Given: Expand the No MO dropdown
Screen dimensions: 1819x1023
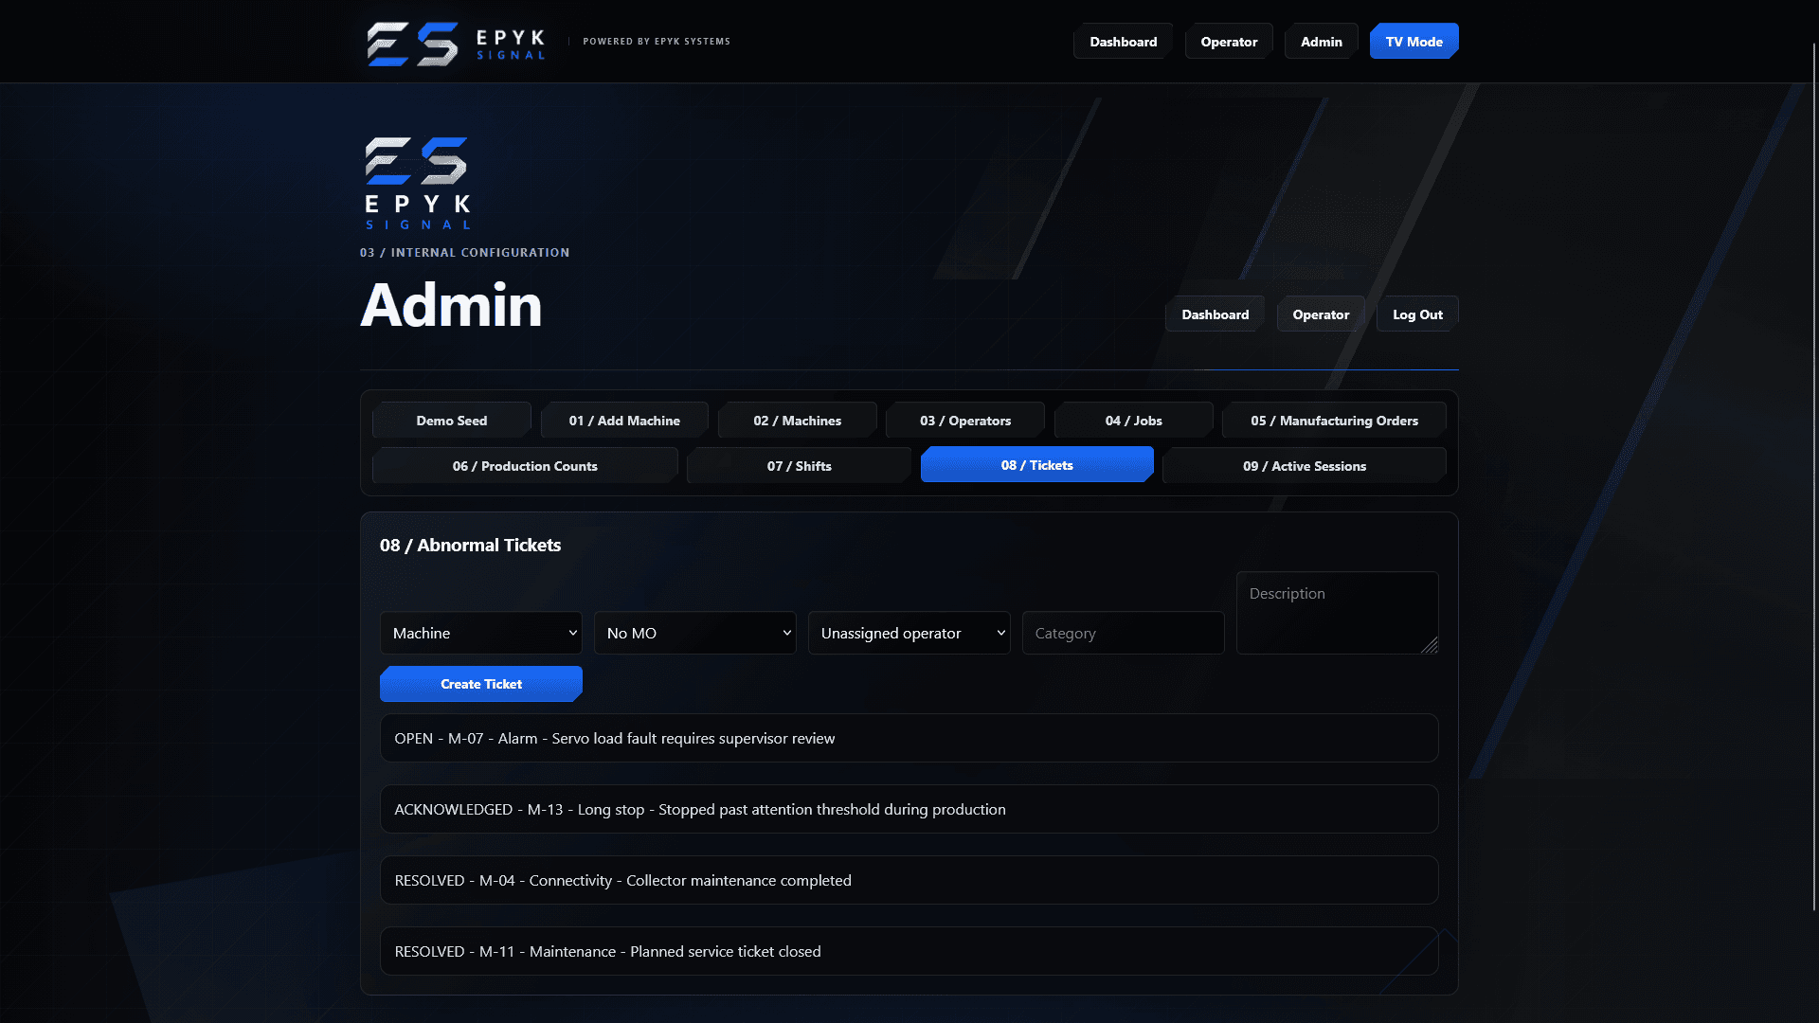Looking at the screenshot, I should pos(695,633).
